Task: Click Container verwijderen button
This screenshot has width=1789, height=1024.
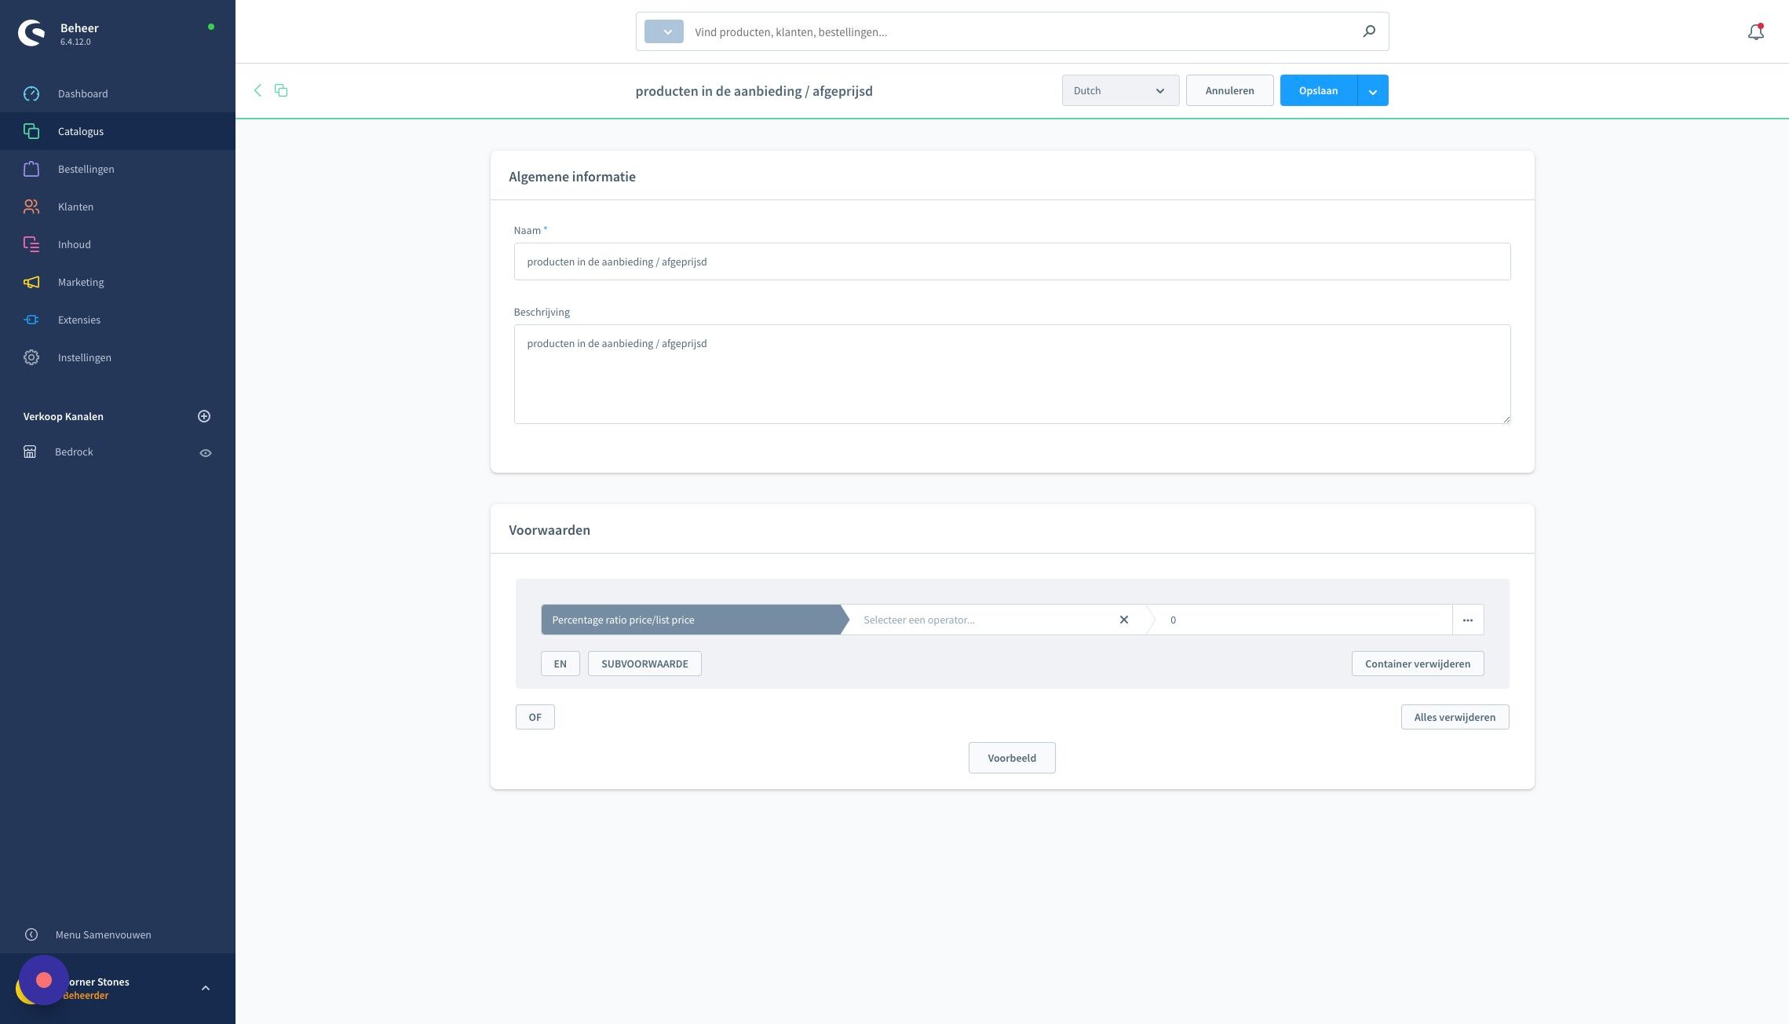Action: click(1418, 664)
